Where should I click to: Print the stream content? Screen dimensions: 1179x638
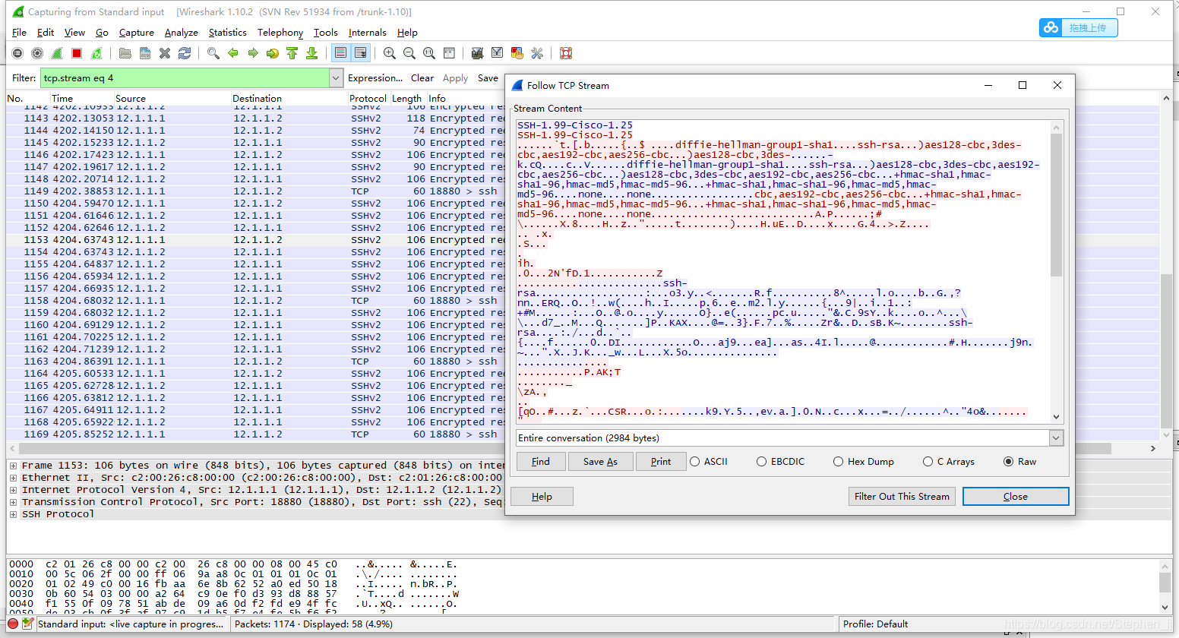point(661,462)
